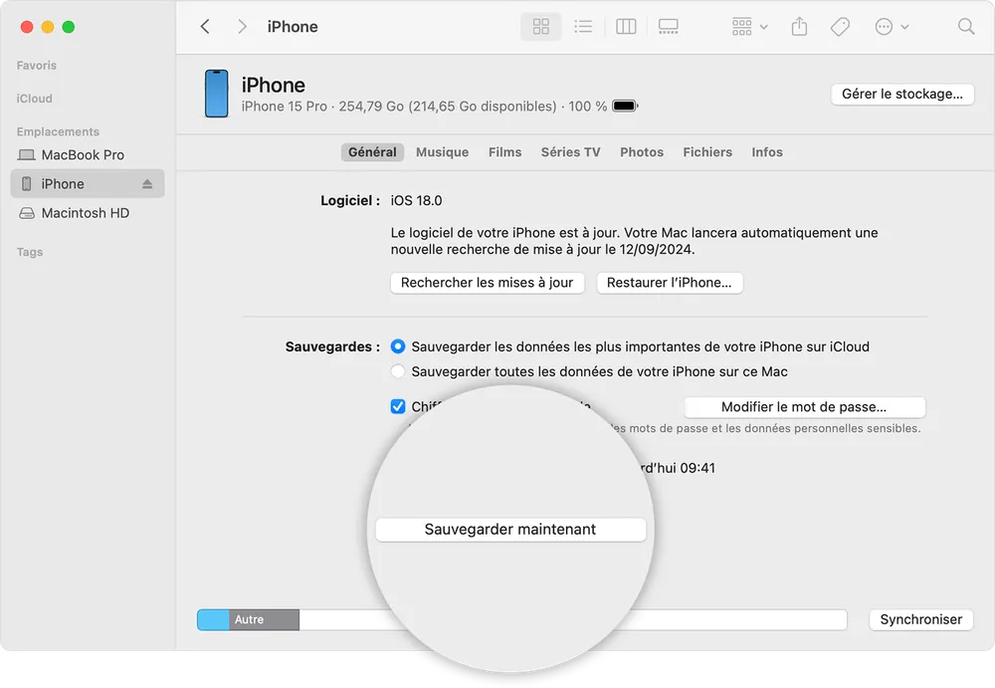995x688 pixels.
Task: Click the tag icon in toolbar
Action: (x=840, y=27)
